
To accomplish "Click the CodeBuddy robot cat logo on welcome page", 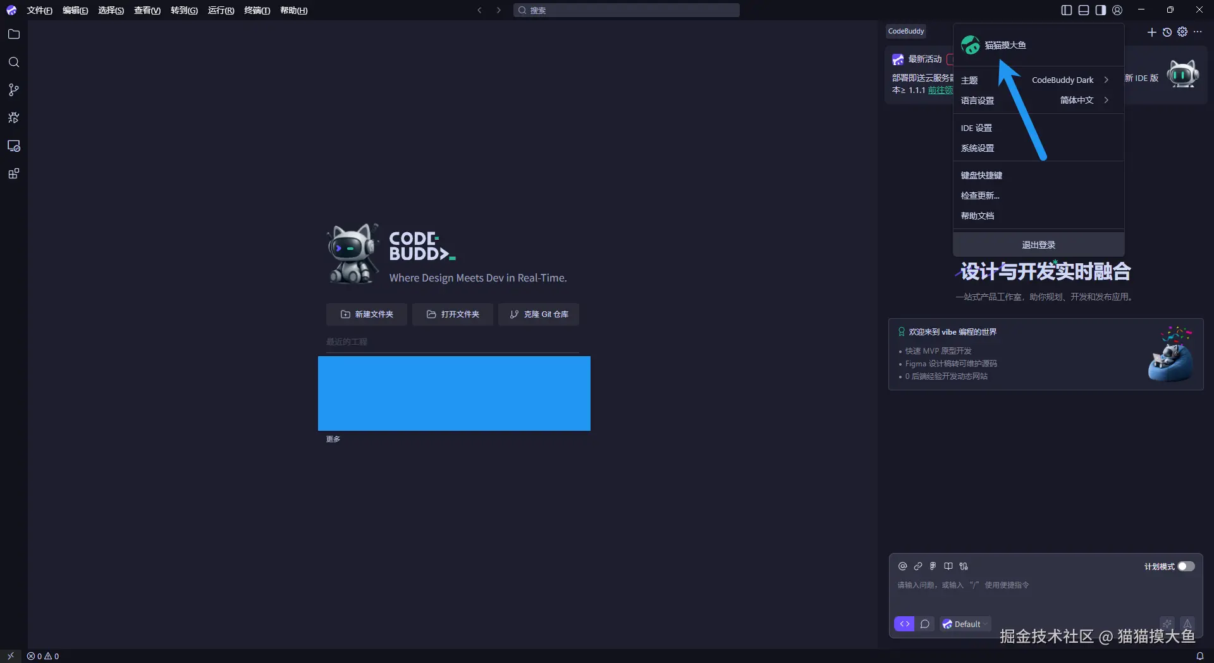I will click(x=352, y=253).
